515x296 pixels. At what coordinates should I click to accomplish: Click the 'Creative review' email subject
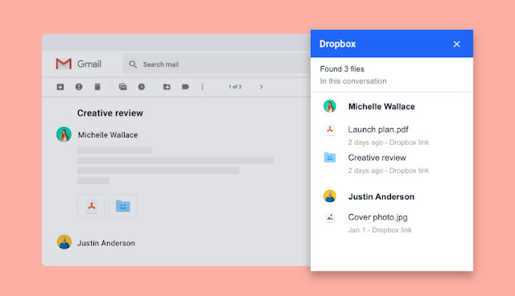pyautogui.click(x=110, y=113)
